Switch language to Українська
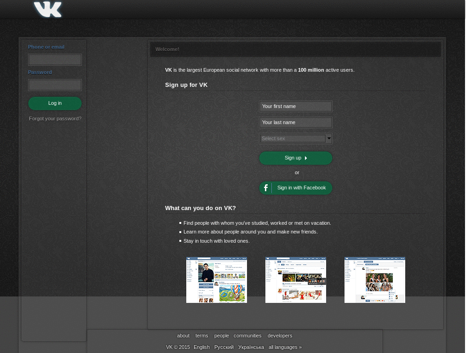This screenshot has height=353, width=471. [251, 347]
